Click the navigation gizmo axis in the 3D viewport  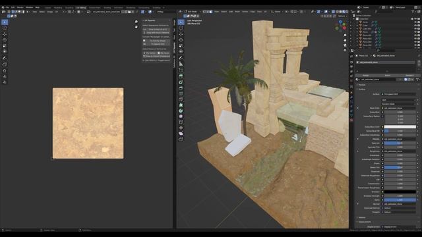pos(341,26)
